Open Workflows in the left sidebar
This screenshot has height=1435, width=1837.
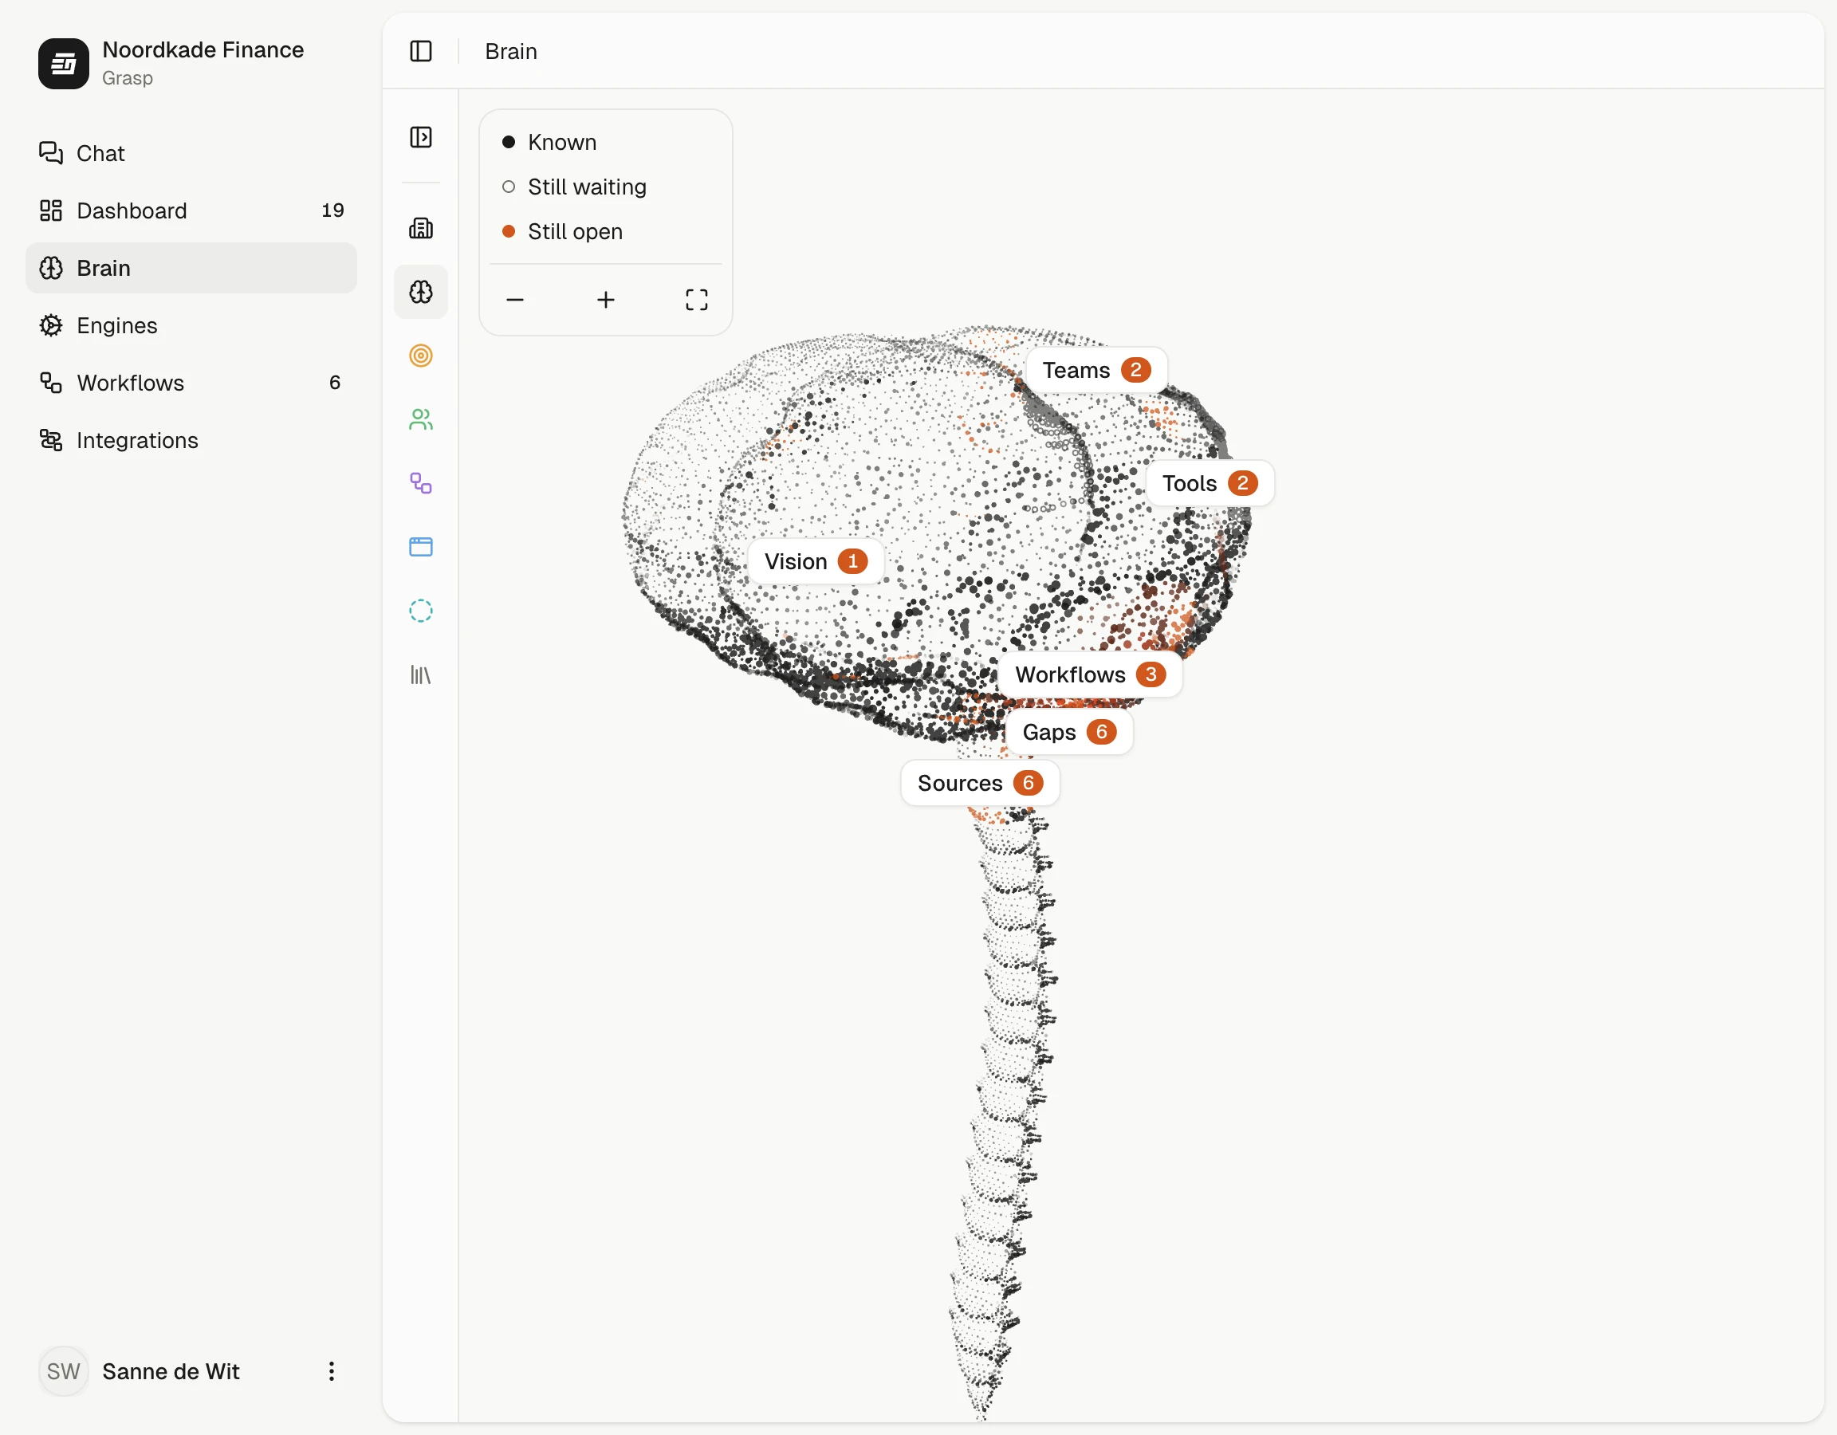coord(191,383)
